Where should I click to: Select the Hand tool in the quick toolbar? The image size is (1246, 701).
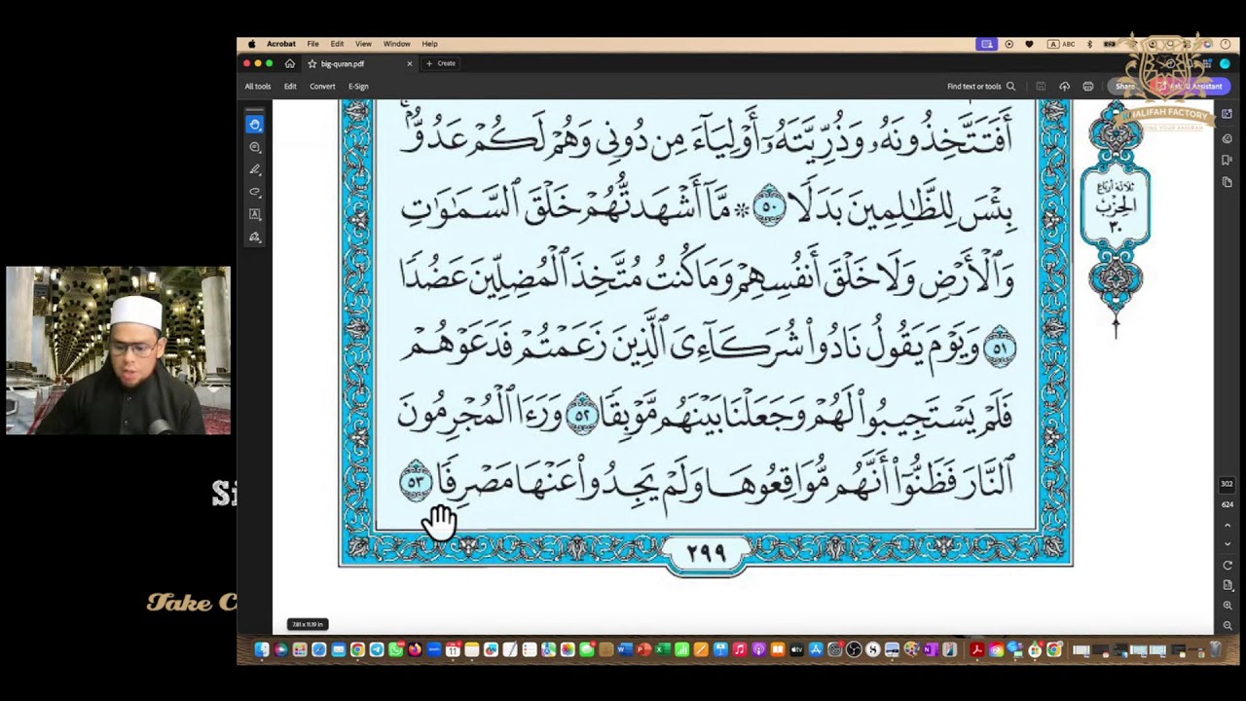coord(255,125)
